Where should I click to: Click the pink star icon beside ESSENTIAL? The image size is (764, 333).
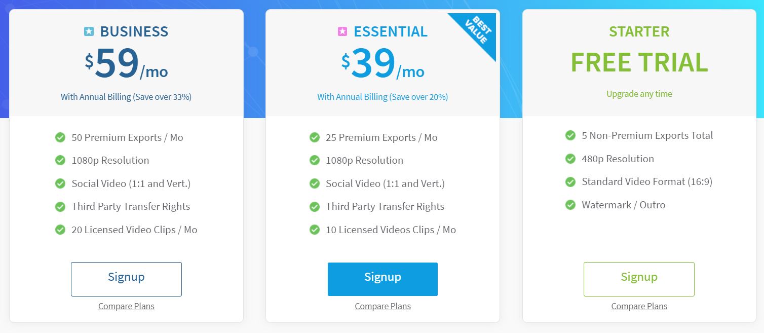342,31
